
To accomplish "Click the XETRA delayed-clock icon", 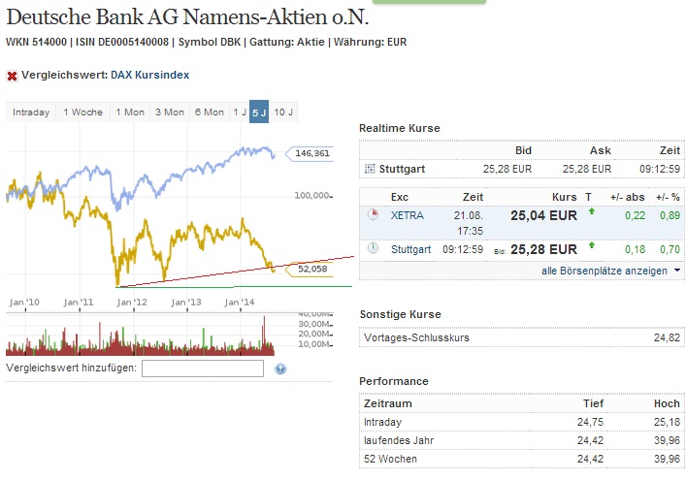I will click(373, 215).
